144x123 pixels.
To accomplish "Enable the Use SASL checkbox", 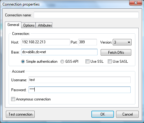I will pos(110,61).
